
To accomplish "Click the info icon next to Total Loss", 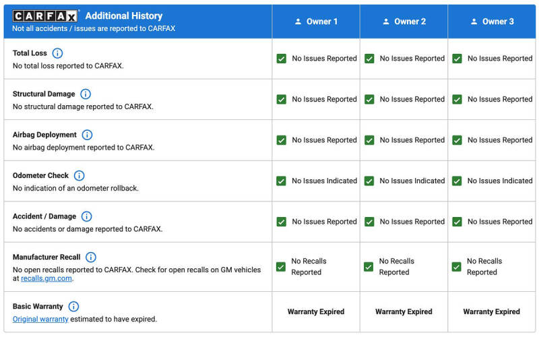I will [57, 53].
